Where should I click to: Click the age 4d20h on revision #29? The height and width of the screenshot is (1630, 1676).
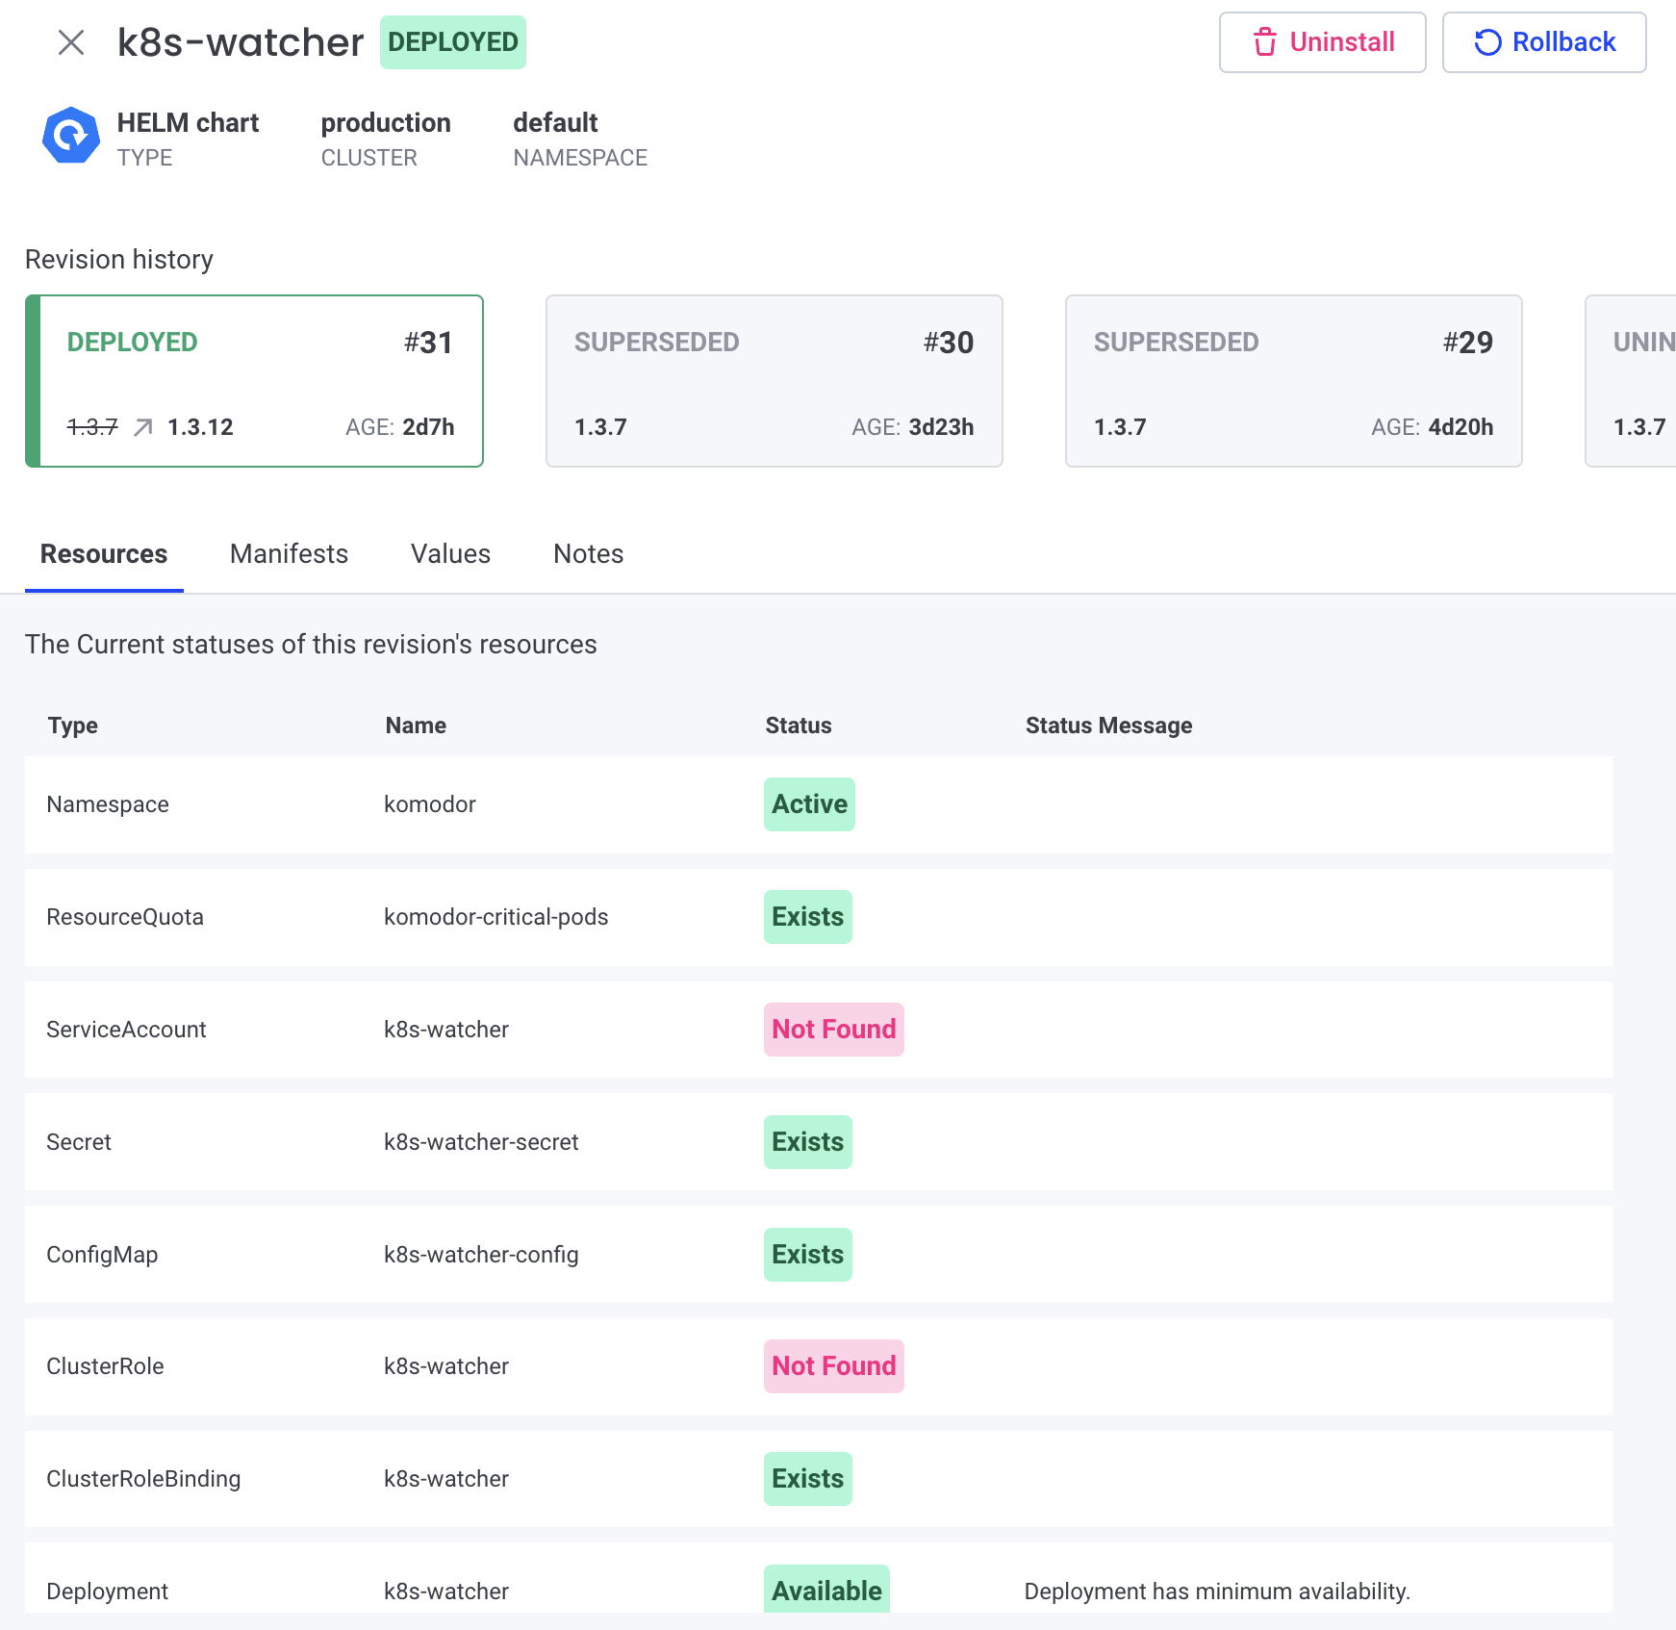coord(1460,427)
